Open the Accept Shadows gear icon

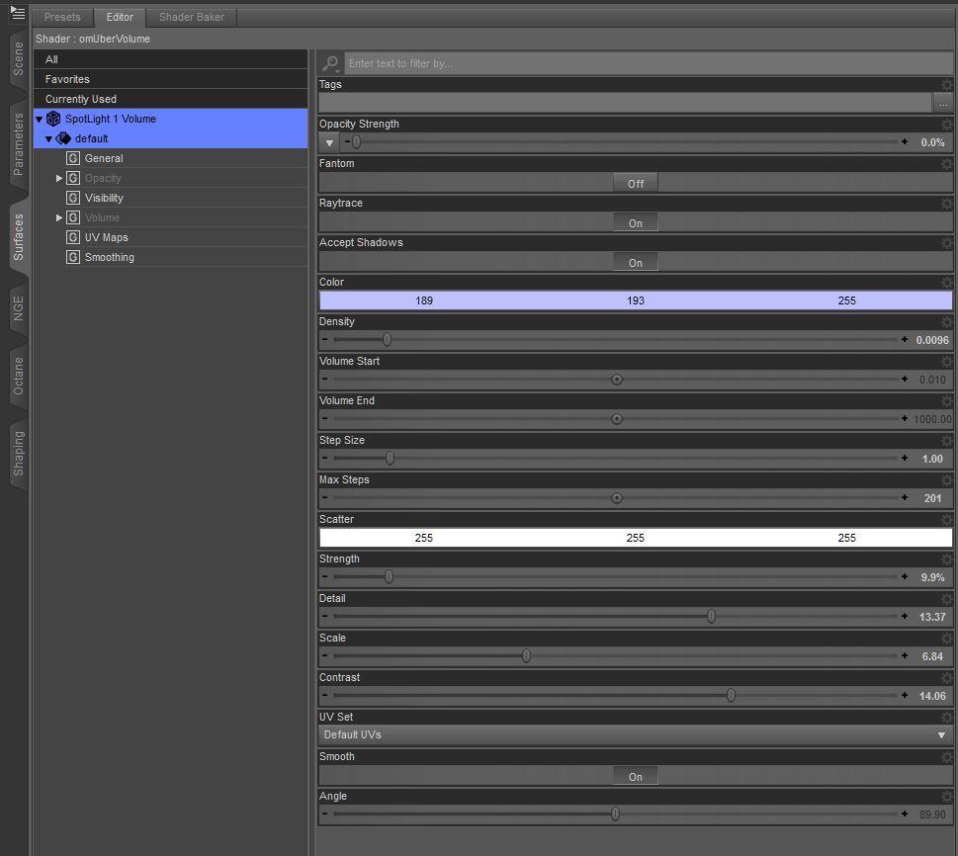(946, 243)
